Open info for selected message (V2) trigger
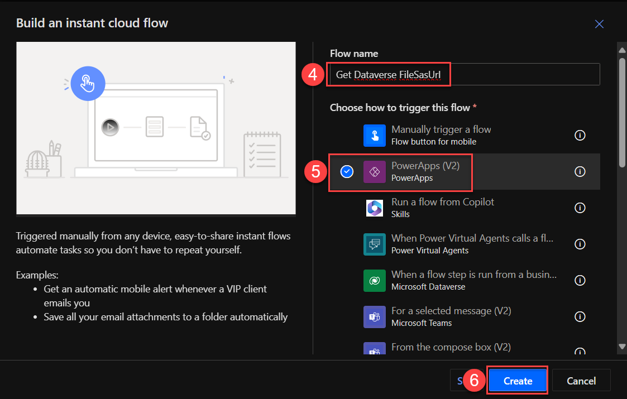 pyautogui.click(x=580, y=316)
